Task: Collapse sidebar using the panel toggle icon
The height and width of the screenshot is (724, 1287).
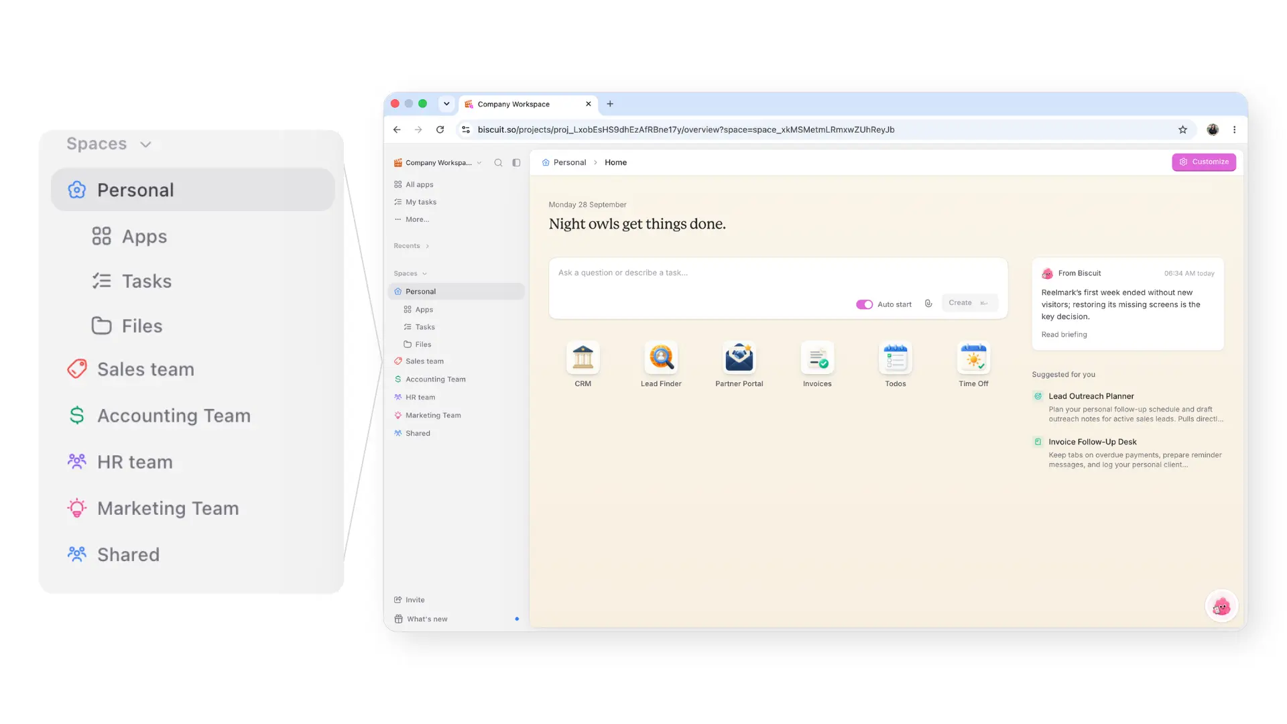Action: point(516,162)
